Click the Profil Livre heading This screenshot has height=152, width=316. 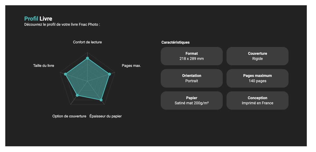(x=38, y=19)
